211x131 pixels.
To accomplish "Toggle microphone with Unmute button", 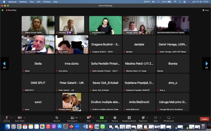I will 7,119.
